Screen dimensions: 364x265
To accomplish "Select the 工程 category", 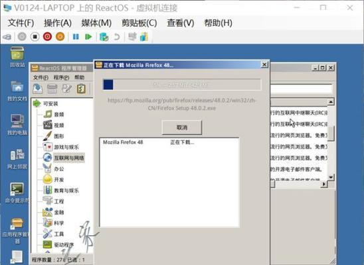I will pyautogui.click(x=58, y=201).
